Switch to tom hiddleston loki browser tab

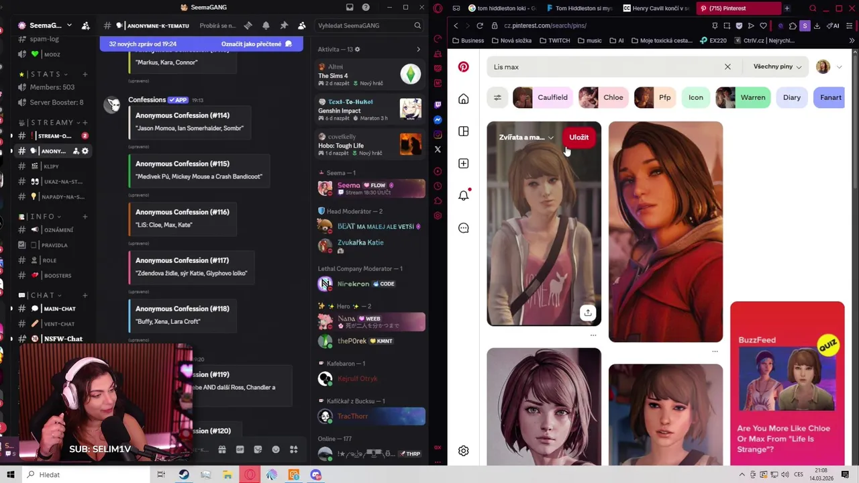[x=503, y=9]
